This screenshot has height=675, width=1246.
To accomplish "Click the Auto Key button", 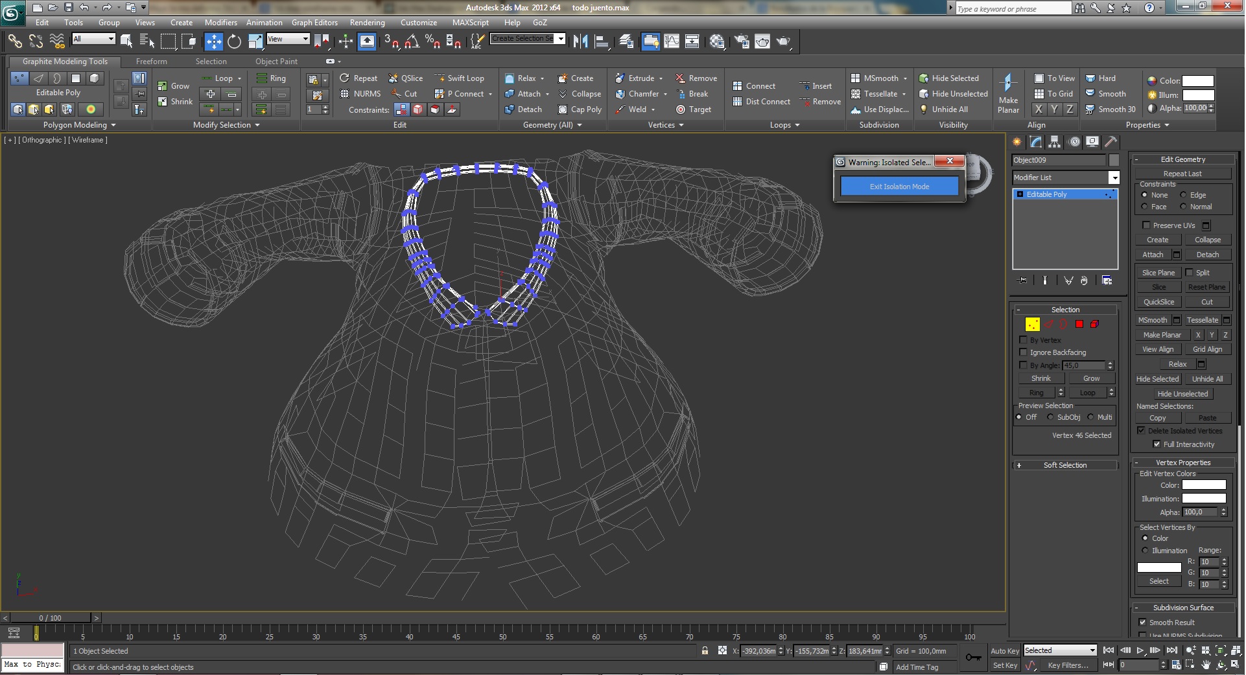I will click(x=1004, y=651).
